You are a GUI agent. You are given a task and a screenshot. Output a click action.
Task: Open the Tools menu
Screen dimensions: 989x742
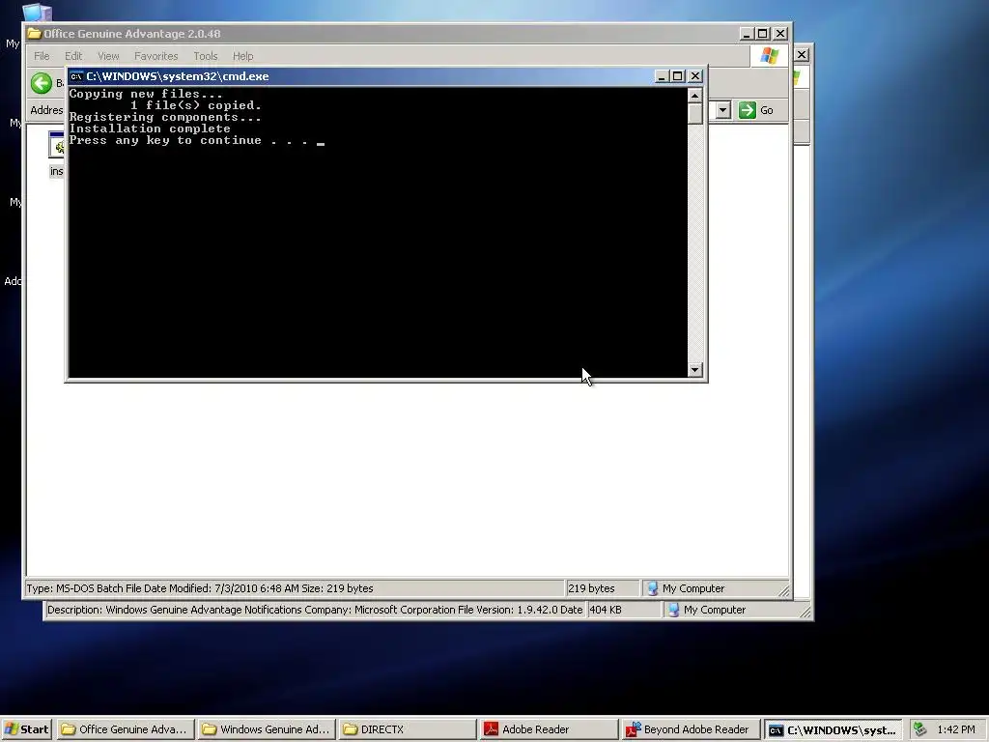pos(205,56)
